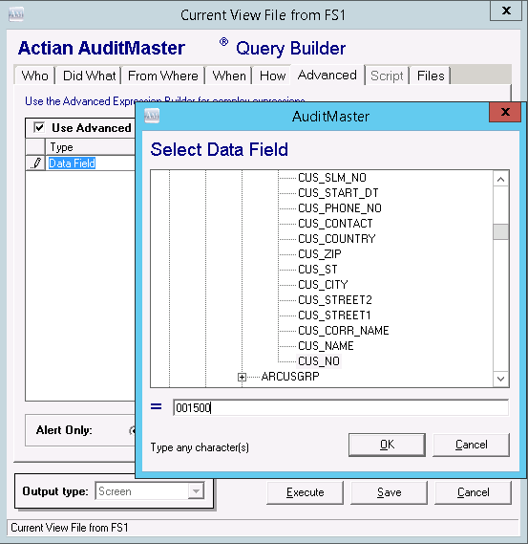Expand the ARCUSGRP tree node
Screen dimensions: 528x544
pyautogui.click(x=242, y=377)
